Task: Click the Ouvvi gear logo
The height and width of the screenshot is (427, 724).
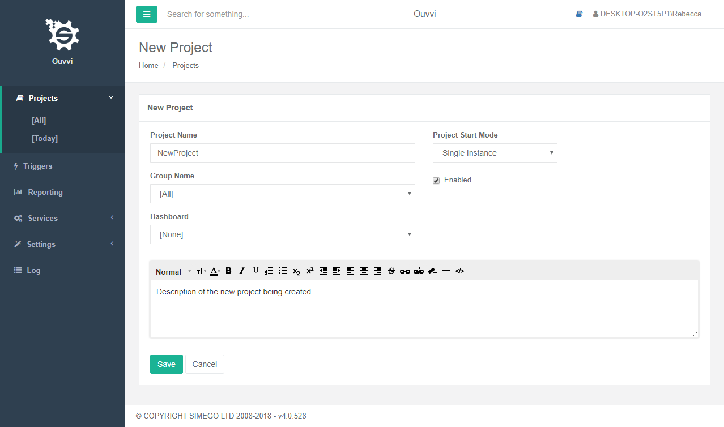Action: point(62,36)
